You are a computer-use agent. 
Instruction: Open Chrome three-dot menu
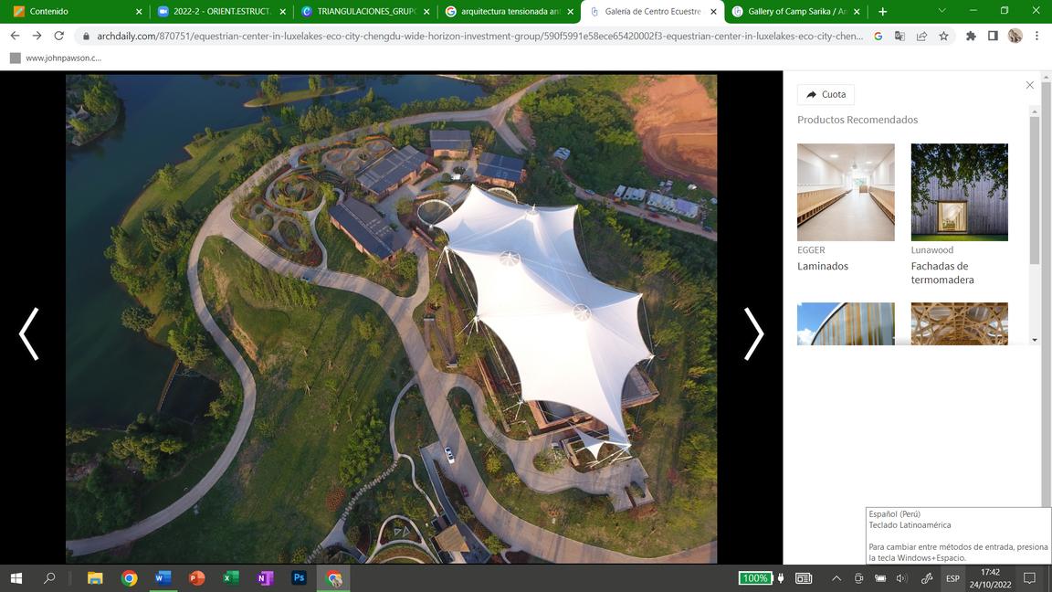point(1036,37)
